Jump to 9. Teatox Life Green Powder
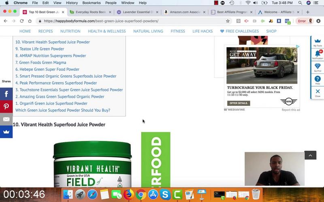This screenshot has height=202, width=324. (40, 49)
